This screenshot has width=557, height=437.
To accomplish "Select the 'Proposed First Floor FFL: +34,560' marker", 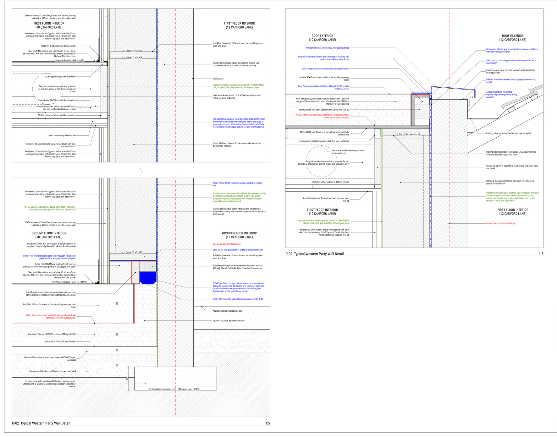I will coord(69,61).
